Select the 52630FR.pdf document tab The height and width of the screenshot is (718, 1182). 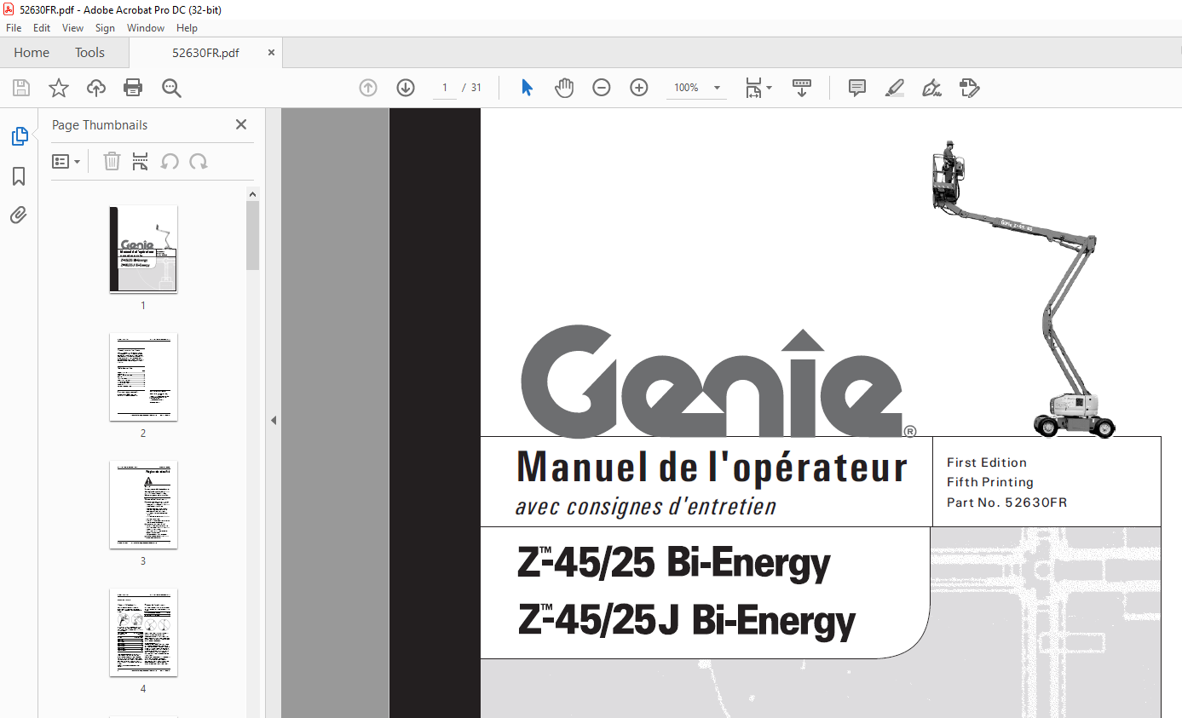click(205, 53)
